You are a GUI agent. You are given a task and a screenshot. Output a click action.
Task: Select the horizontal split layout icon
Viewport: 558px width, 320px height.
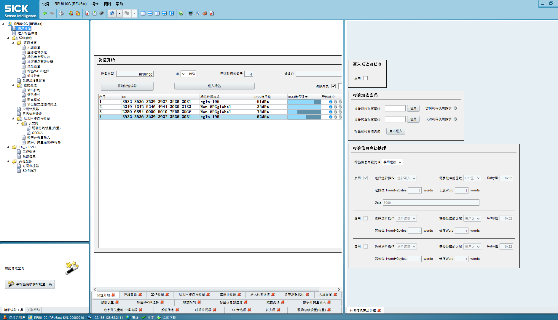(x=150, y=13)
